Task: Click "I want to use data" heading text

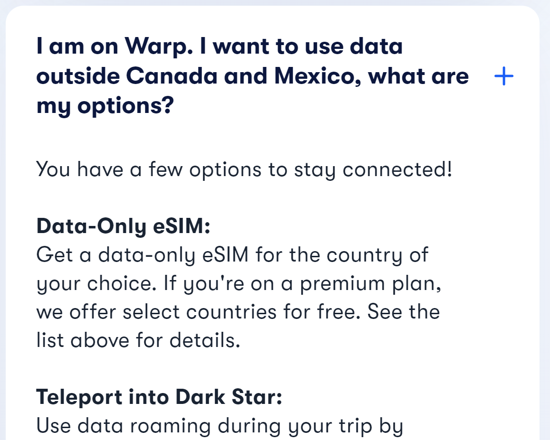Action: click(x=301, y=47)
